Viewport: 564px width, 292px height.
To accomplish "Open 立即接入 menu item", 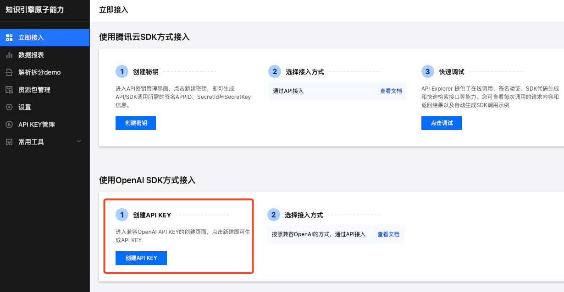I will 45,38.
